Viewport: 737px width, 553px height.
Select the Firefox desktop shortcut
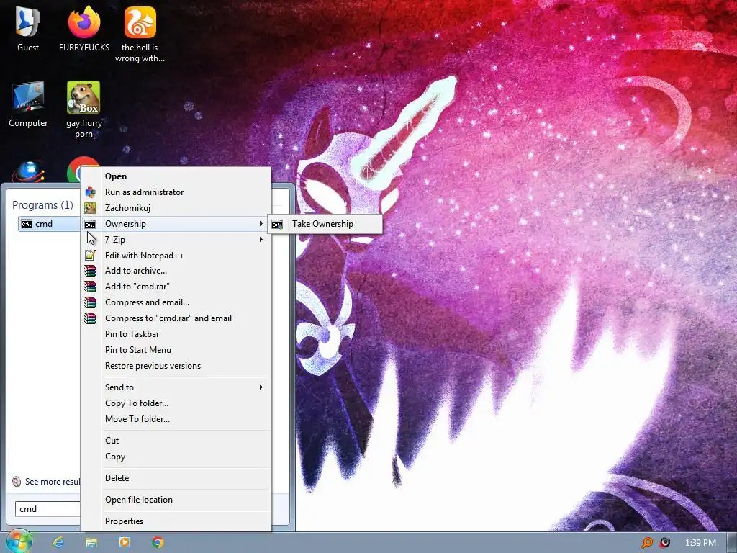click(84, 29)
